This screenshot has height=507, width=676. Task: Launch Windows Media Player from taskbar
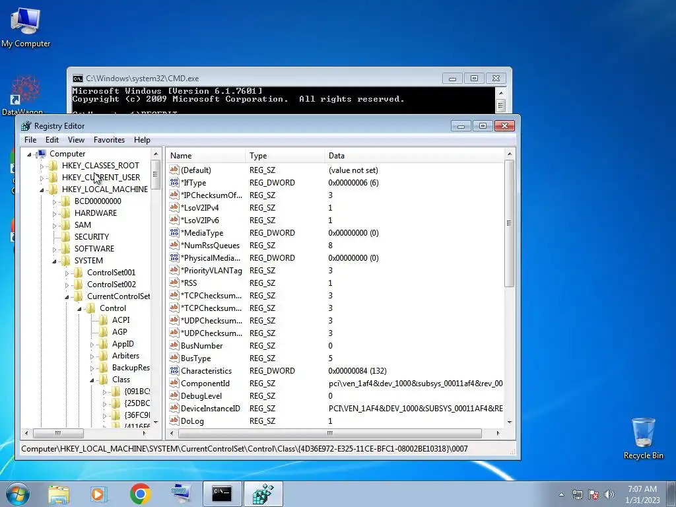click(99, 494)
